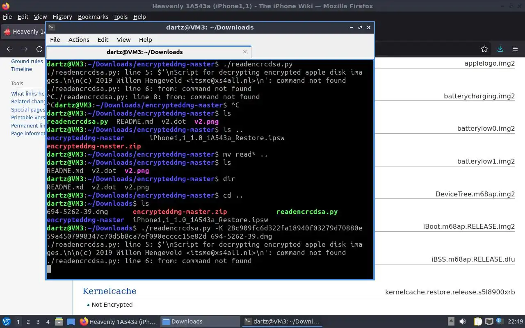This screenshot has height=328, width=525.
Task: Switch to workspace 4
Action: [48, 322]
